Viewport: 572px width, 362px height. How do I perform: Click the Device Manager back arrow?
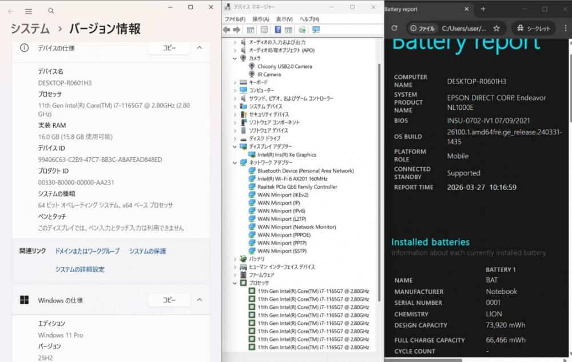tap(227, 30)
